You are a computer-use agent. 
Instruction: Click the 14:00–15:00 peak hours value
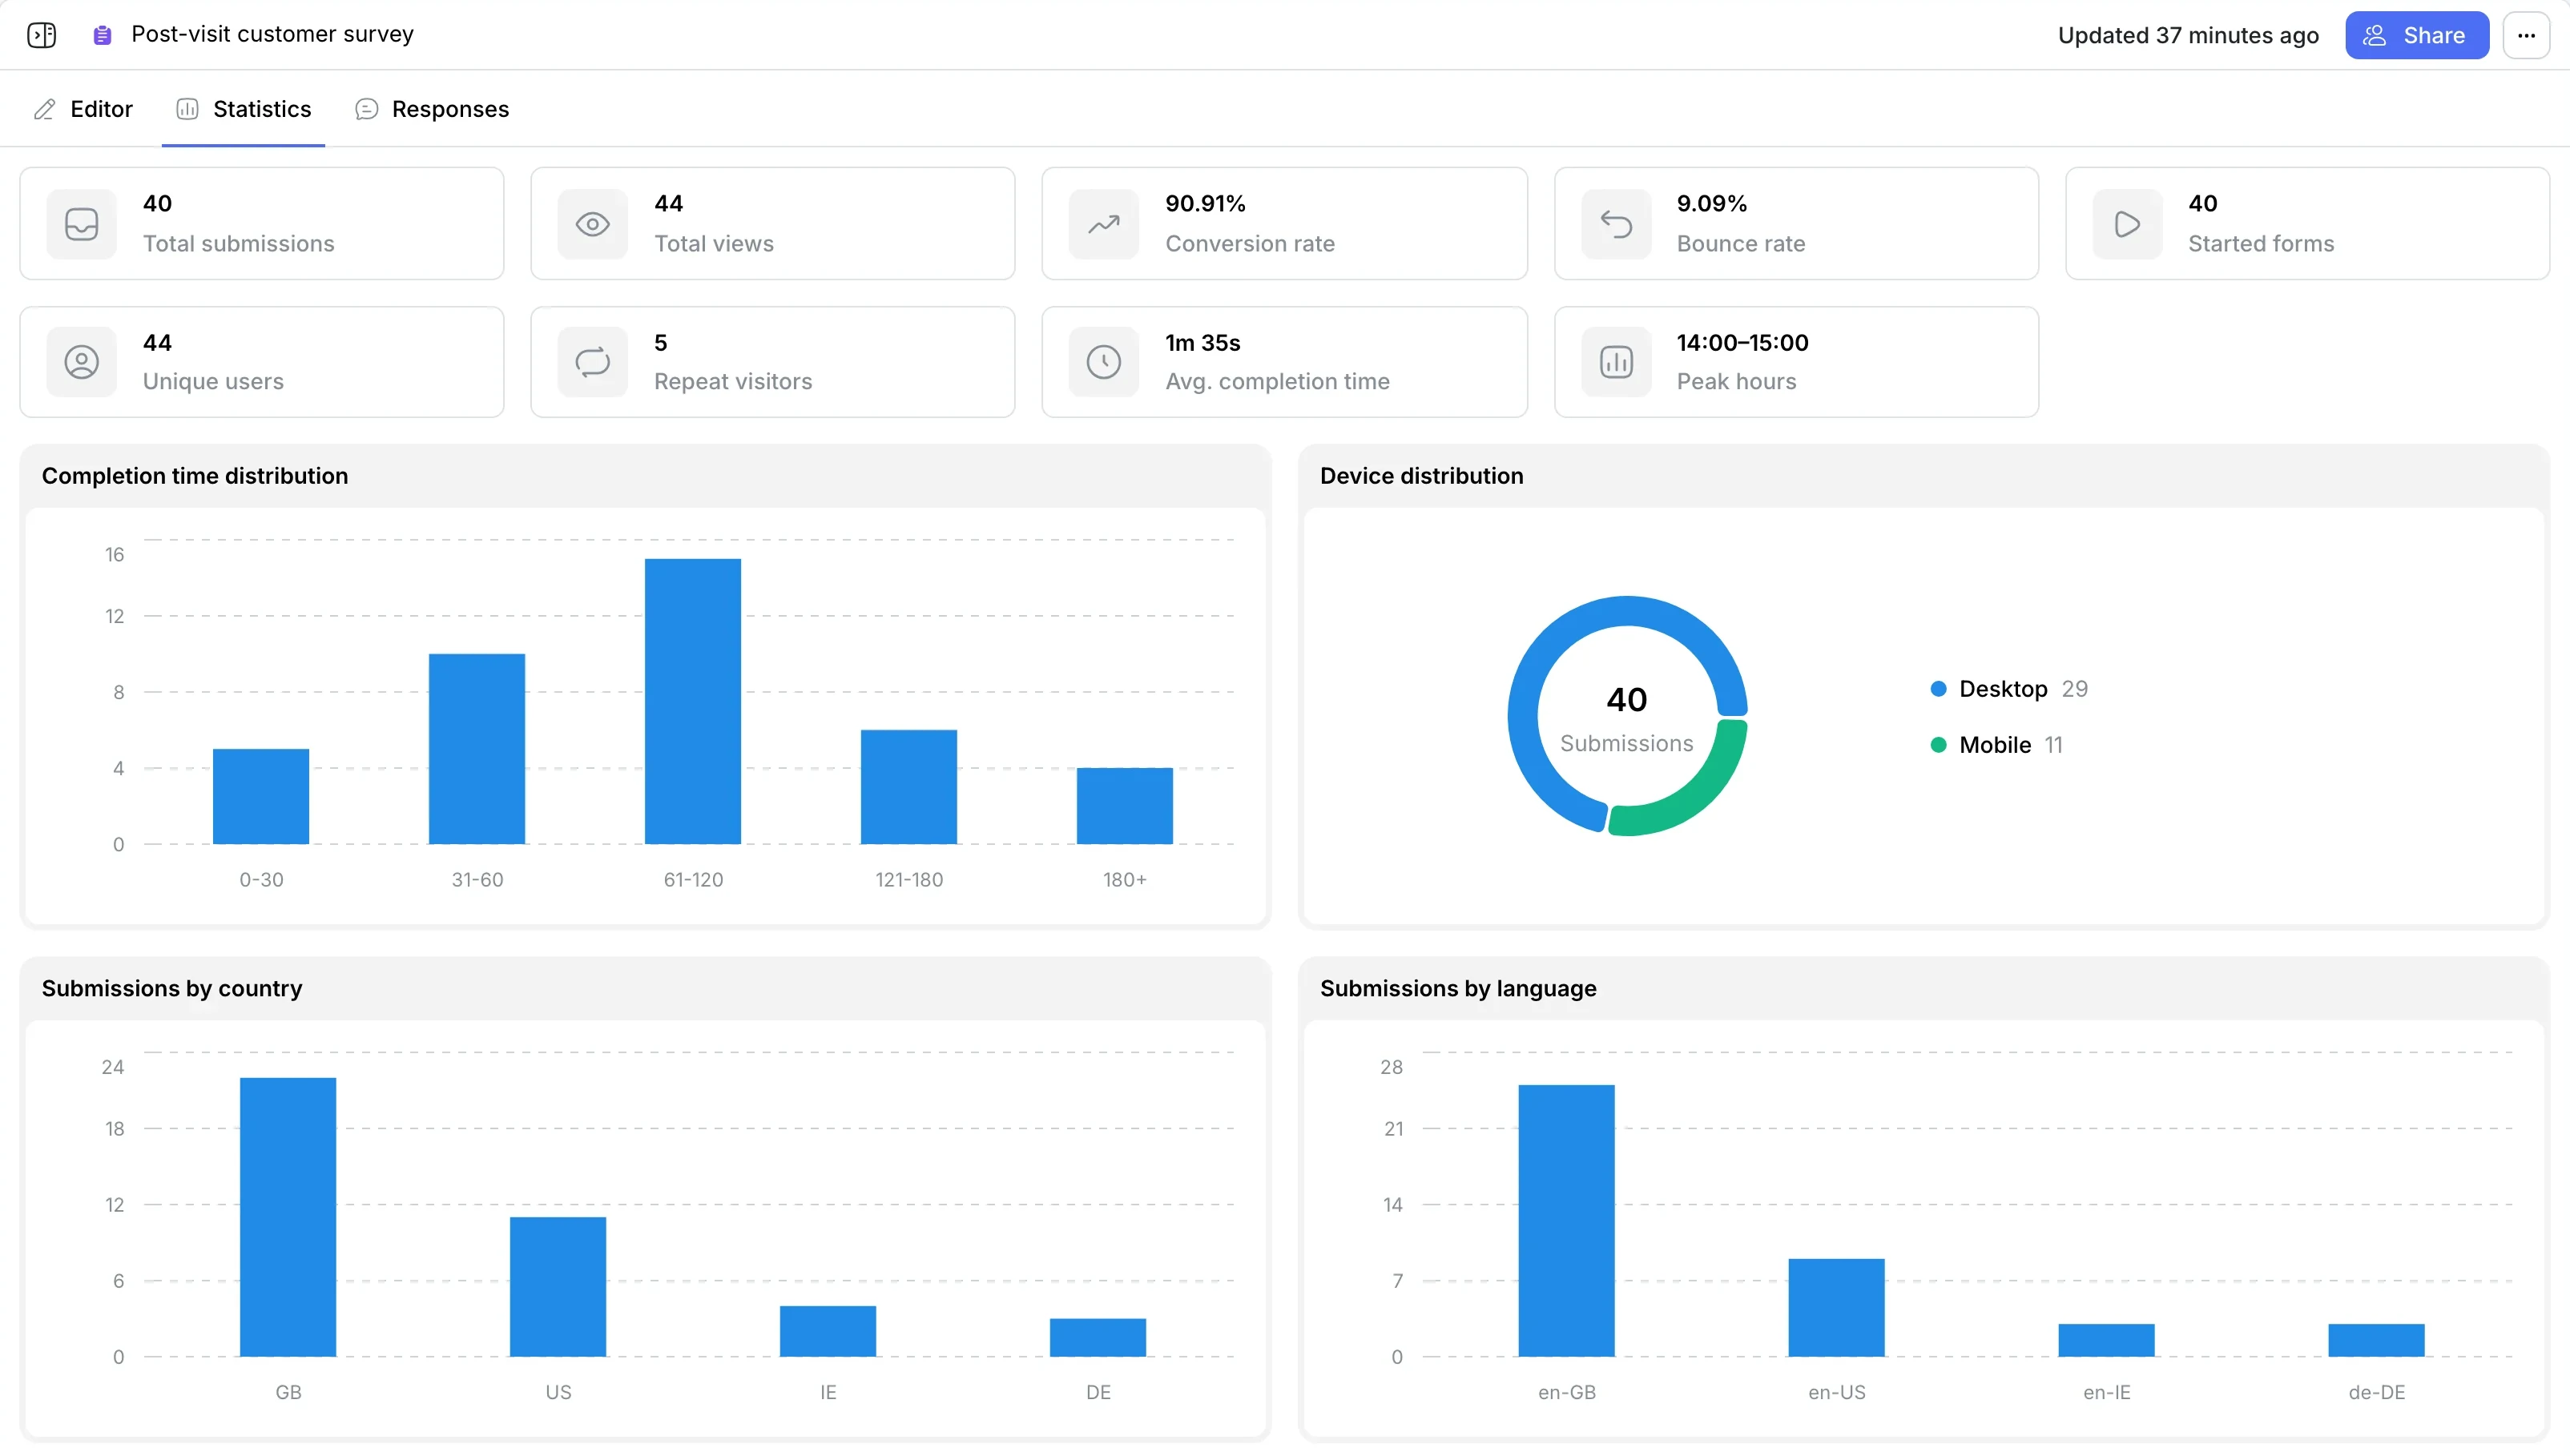point(1742,342)
